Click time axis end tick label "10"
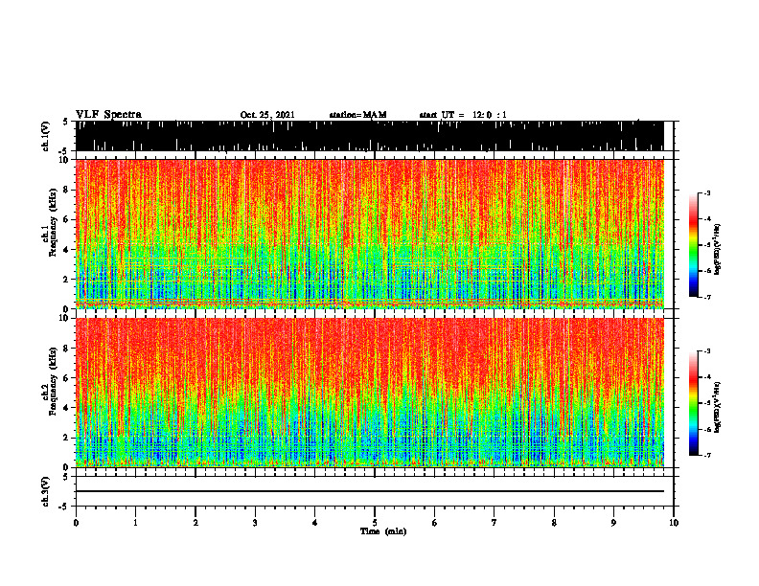Screen dimensions: 759x586 point(674,523)
